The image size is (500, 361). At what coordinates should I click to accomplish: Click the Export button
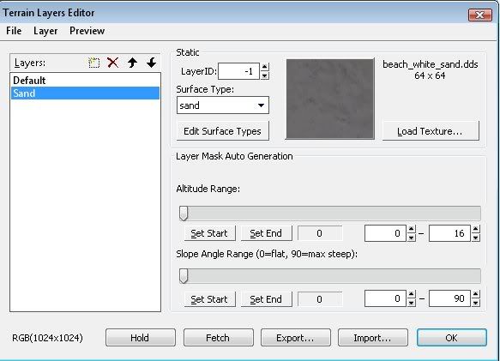point(296,337)
